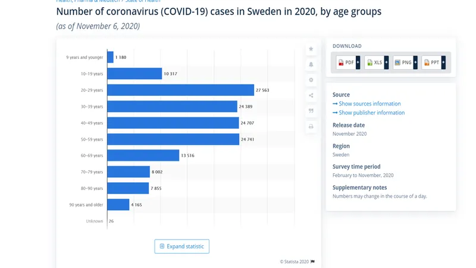Screen dimensions: 476x268
Task: Click the share statistic icon
Action: pos(311,95)
